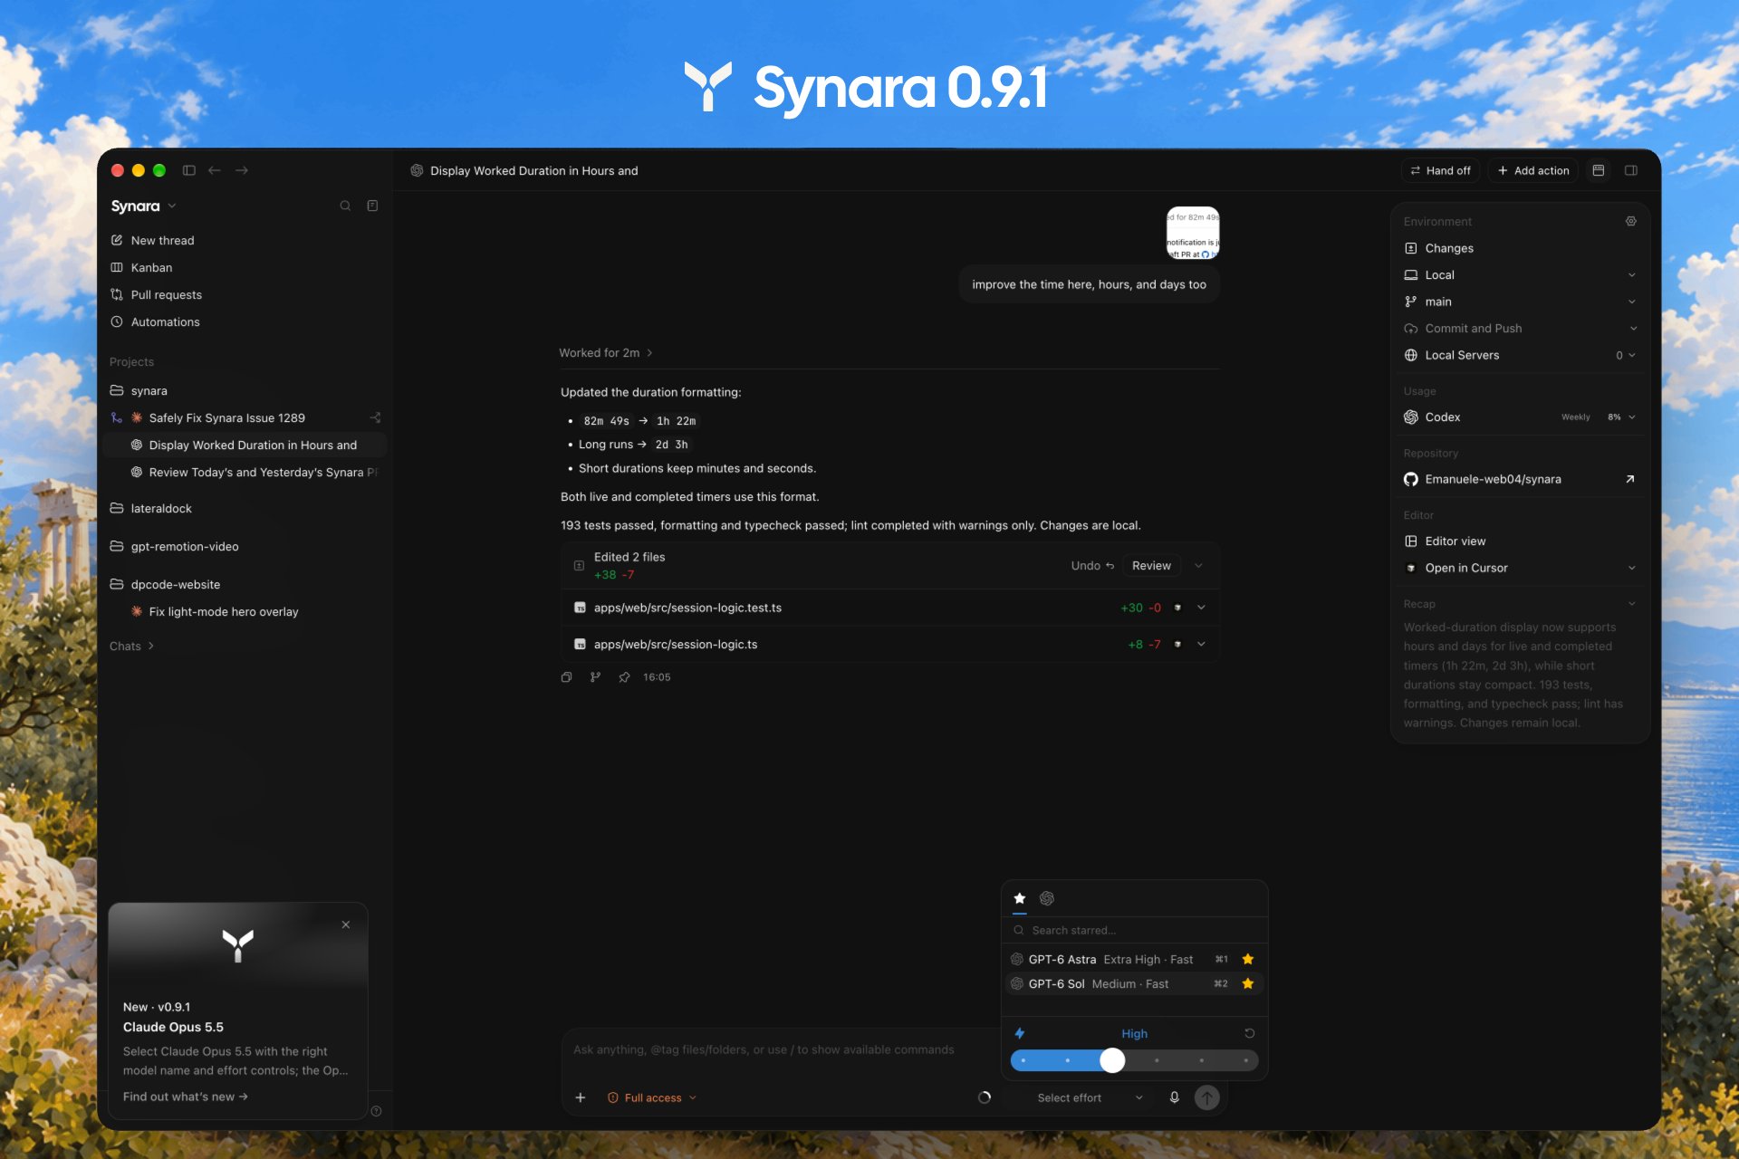The image size is (1739, 1159).
Task: Close the v0.9.1 announcement card
Action: click(x=346, y=924)
